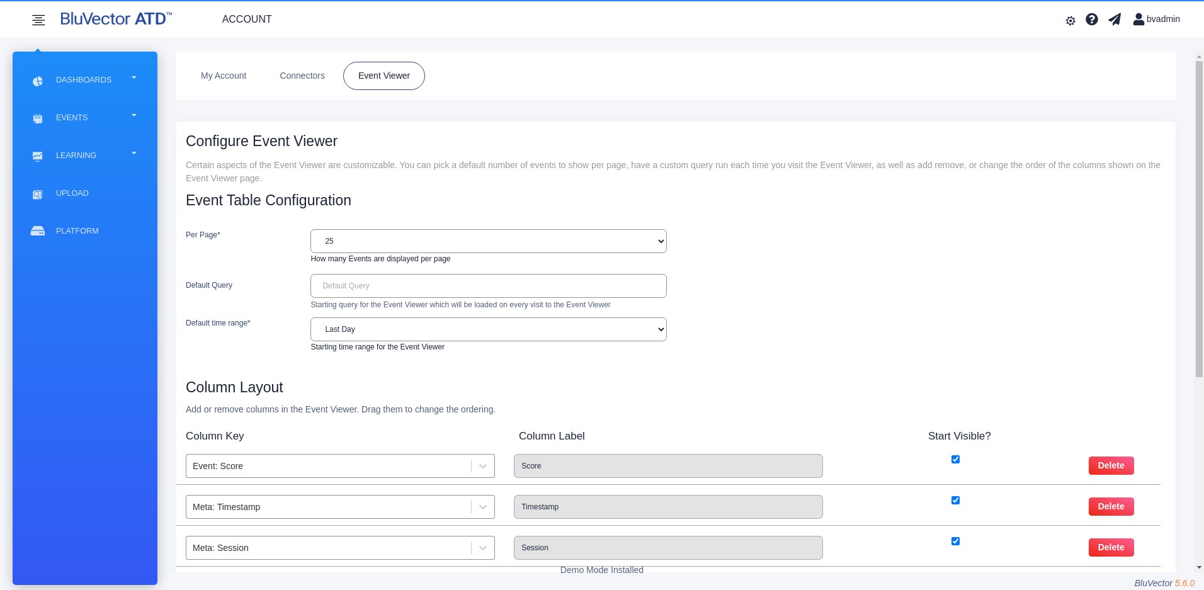Delete the Meta: Timestamp column row
This screenshot has height=590, width=1204.
1111,506
